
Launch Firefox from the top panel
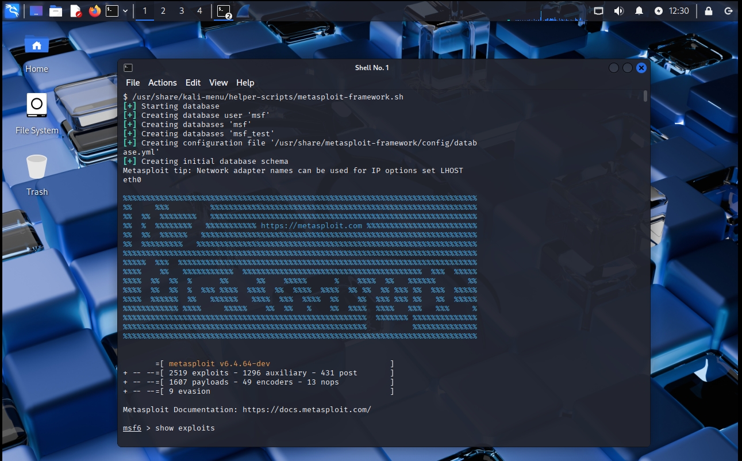coord(94,11)
